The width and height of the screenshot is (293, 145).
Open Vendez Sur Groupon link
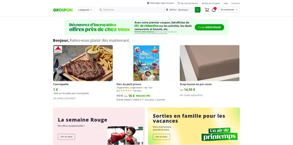211,3
